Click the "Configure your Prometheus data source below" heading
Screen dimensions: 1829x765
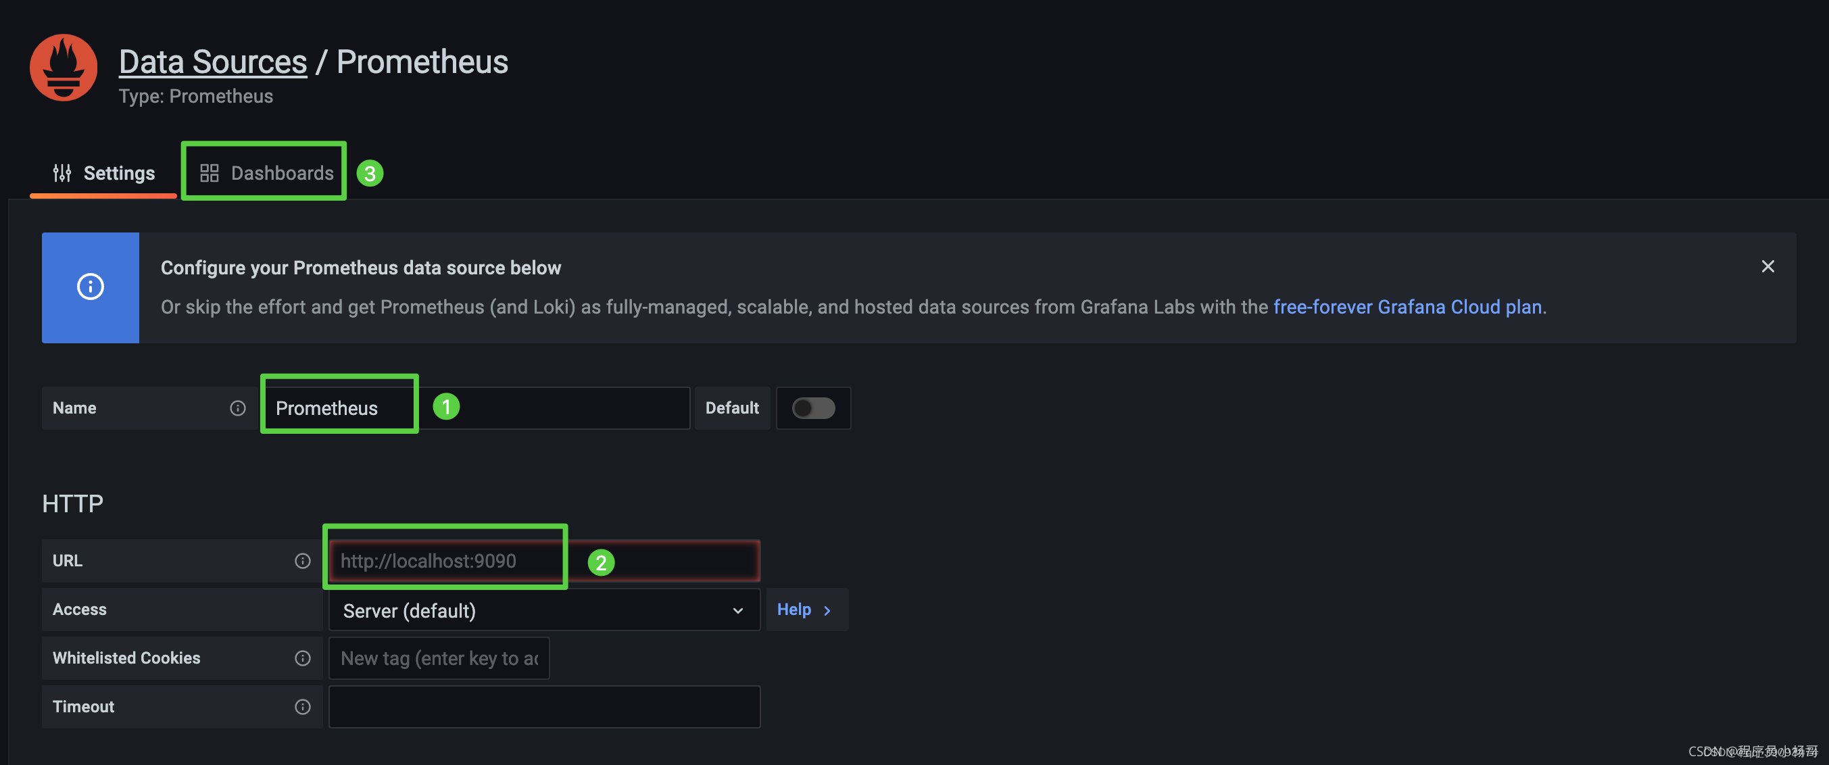(x=361, y=268)
